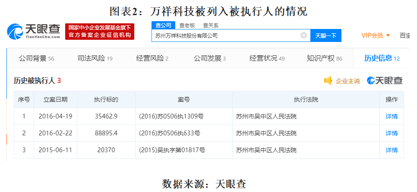The height and width of the screenshot is (192, 417).
Task: Click the 执行标的 column header
Action: pyautogui.click(x=106, y=99)
